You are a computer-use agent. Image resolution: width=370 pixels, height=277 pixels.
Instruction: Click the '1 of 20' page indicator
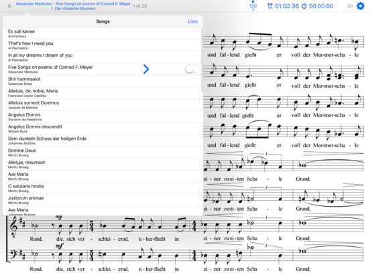tap(140, 6)
